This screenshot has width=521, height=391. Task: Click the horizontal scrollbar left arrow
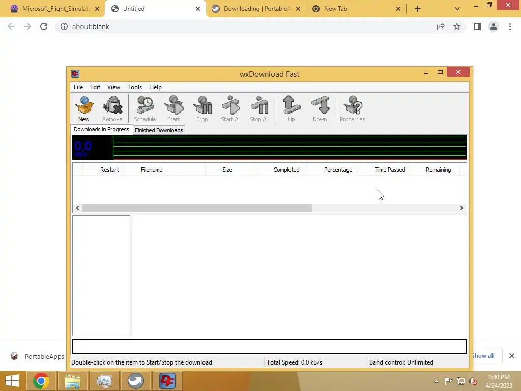tap(77, 208)
